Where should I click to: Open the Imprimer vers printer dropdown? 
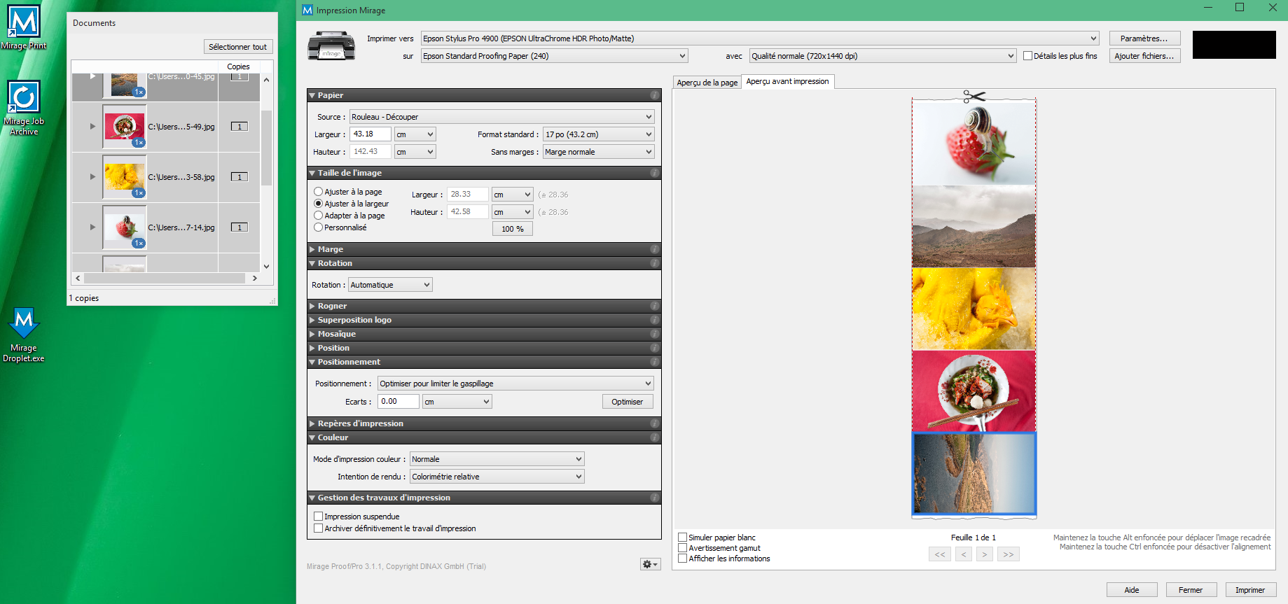point(760,38)
